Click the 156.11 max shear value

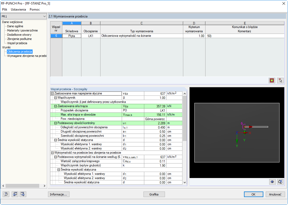click(x=155, y=115)
